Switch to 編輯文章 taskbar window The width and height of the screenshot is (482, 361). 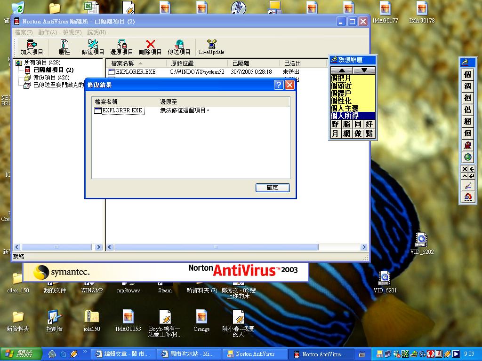(123, 354)
